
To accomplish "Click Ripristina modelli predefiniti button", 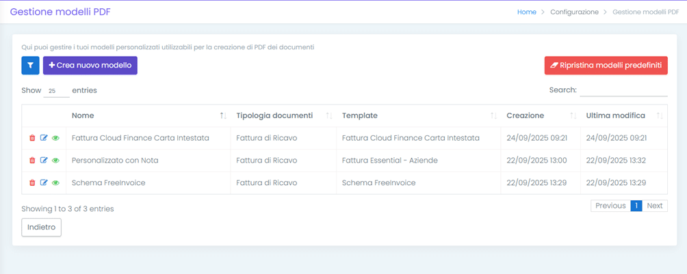I will click(x=606, y=66).
